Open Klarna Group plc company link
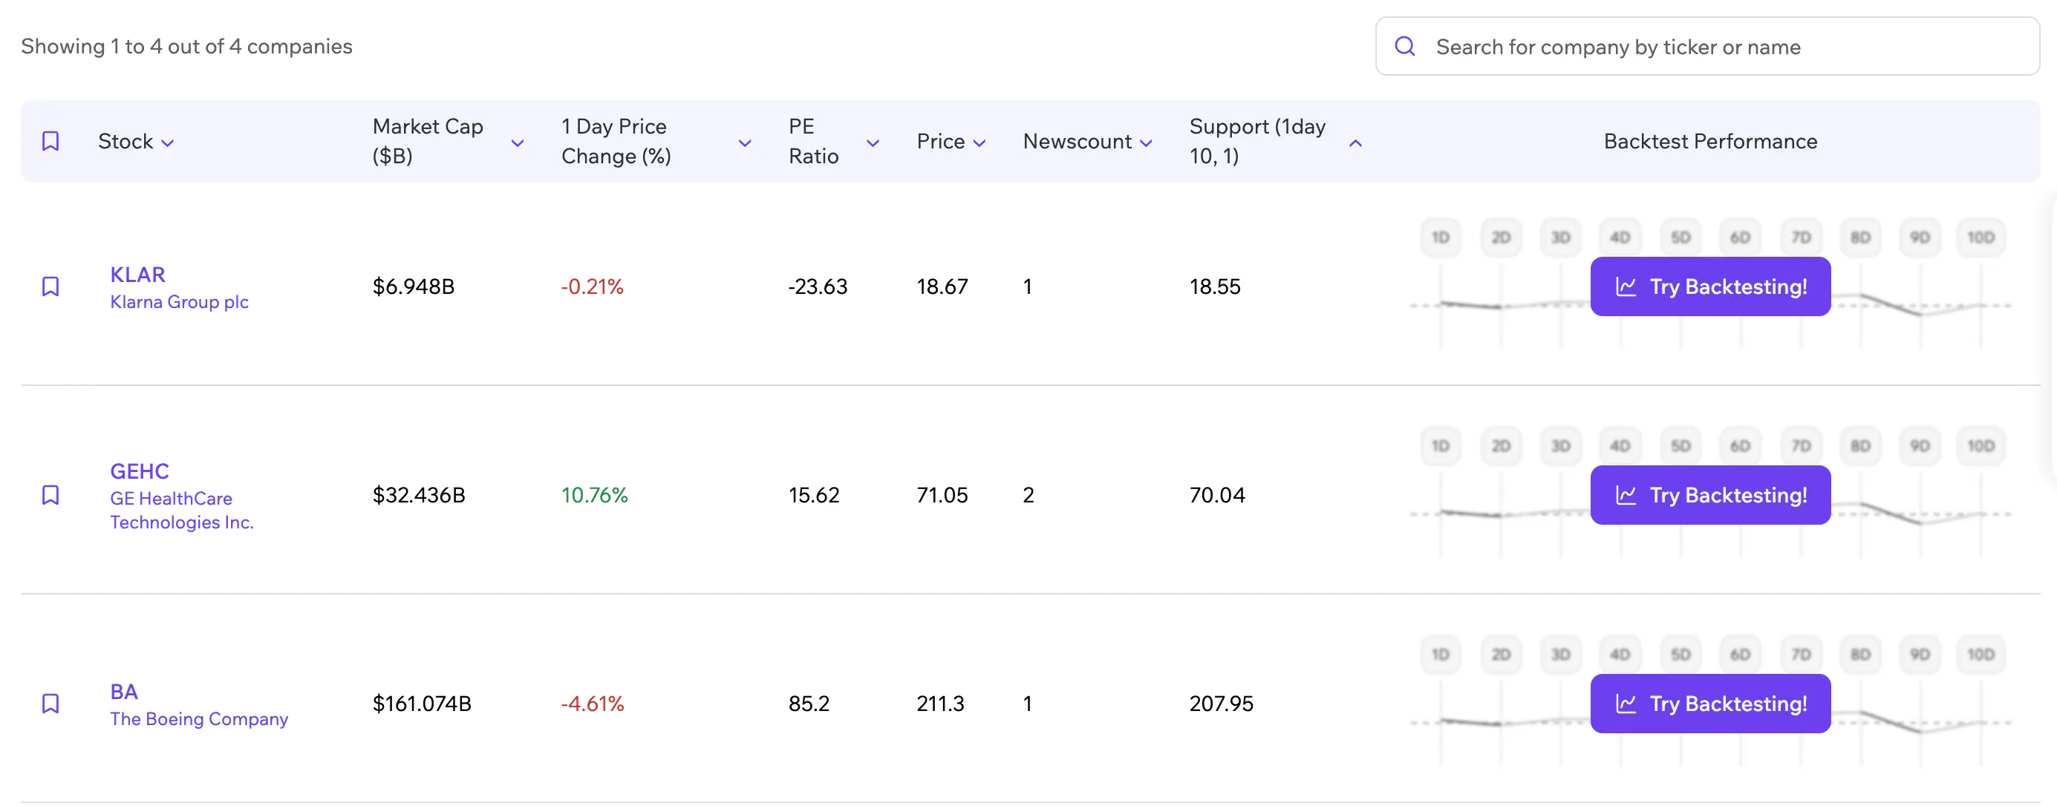The width and height of the screenshot is (2057, 806). 179,301
